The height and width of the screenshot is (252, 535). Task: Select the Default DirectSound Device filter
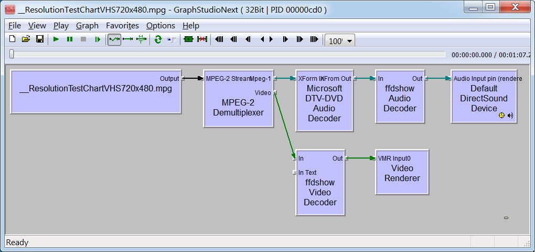coord(484,97)
